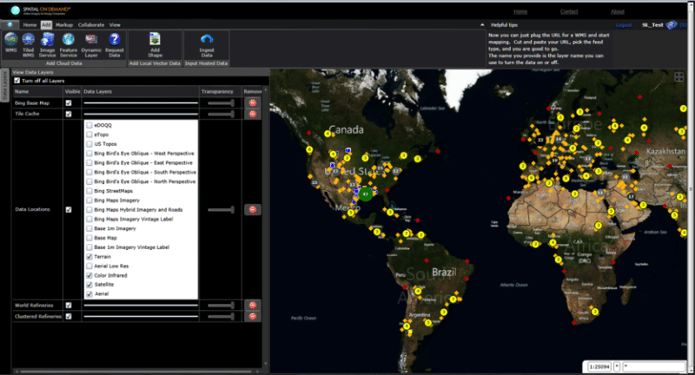Enable the Bing StreetMaps layer checkbox
This screenshot has height=375, width=695.
(89, 190)
